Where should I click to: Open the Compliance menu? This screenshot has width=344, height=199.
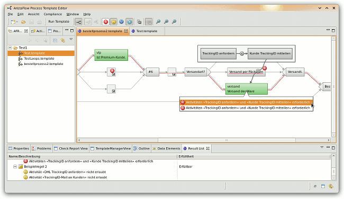tap(52, 14)
